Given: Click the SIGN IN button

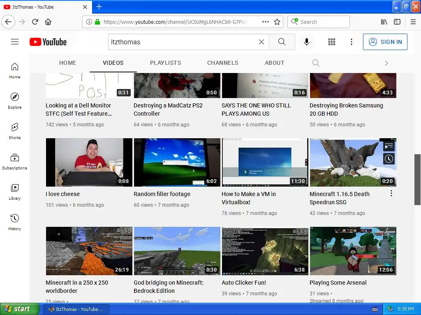Looking at the screenshot, I should [x=385, y=42].
